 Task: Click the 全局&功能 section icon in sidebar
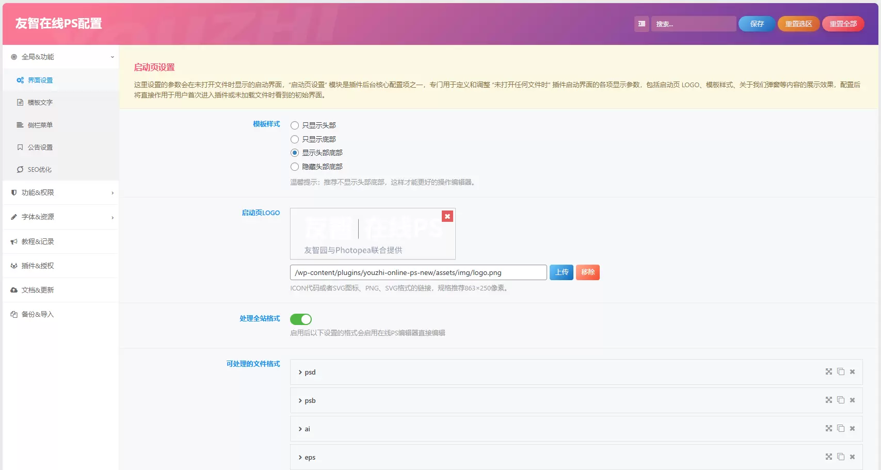point(14,57)
